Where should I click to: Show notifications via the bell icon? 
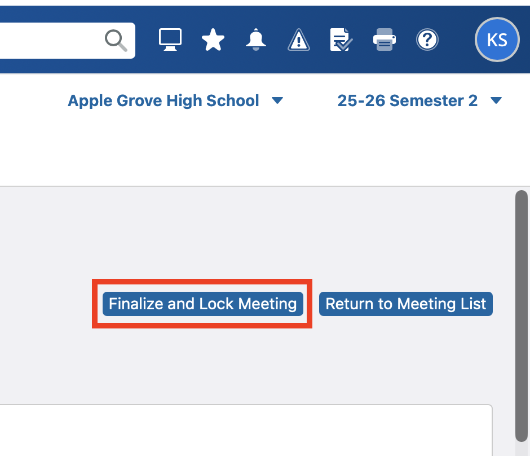[256, 40]
